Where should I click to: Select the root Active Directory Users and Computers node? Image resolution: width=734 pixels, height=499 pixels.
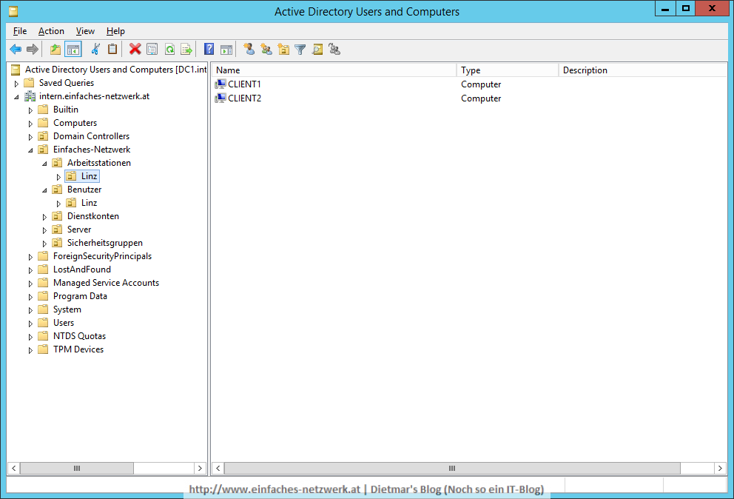[x=115, y=70]
